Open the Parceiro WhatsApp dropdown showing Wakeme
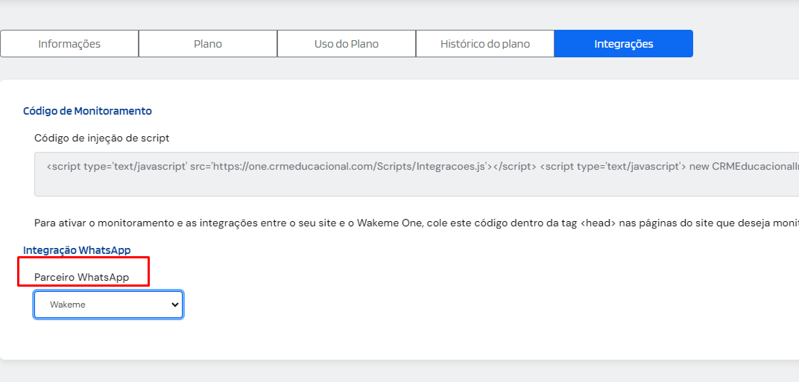The image size is (799, 382). point(109,305)
